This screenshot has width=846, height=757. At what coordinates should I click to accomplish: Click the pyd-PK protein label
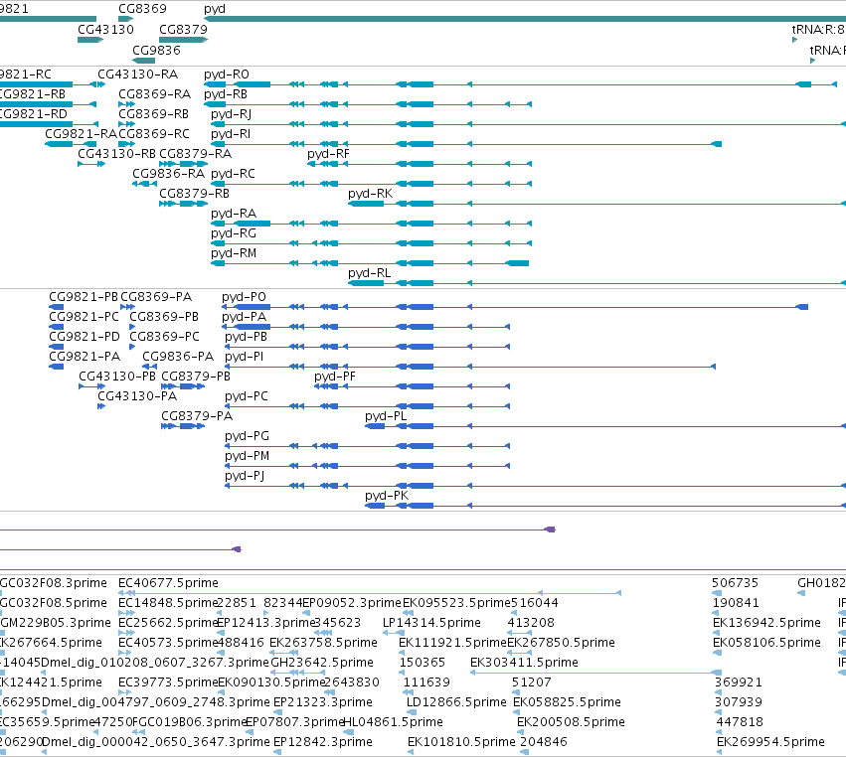(387, 497)
